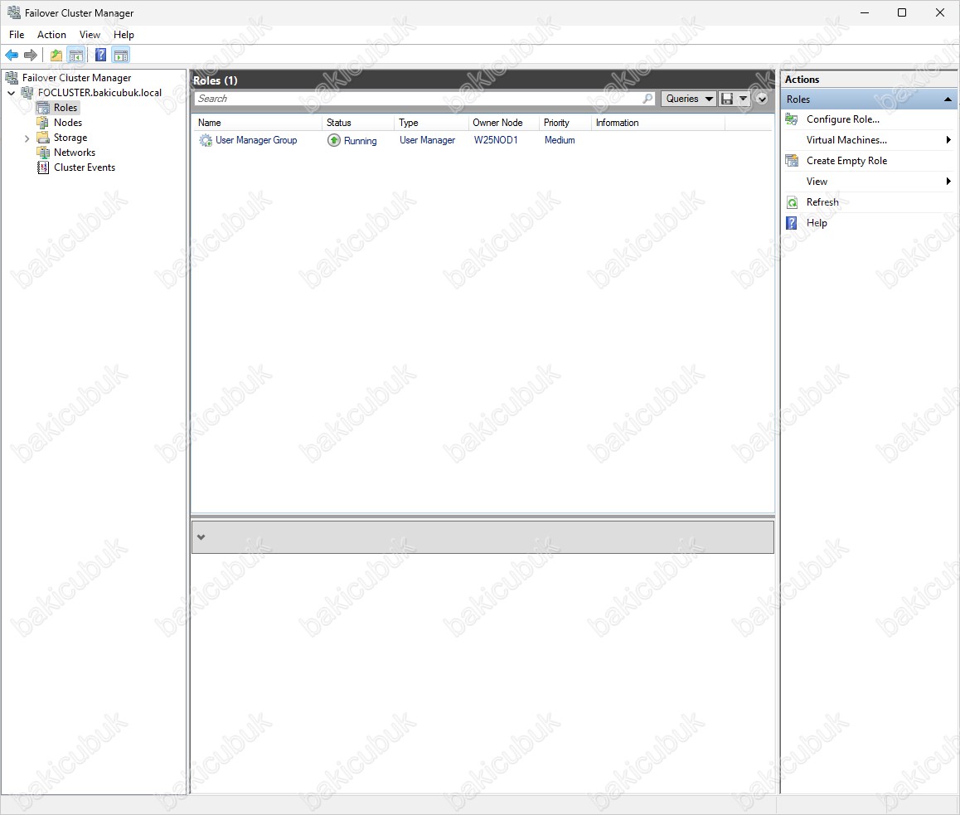
Task: Expand the search options chevron button
Action: tap(762, 99)
